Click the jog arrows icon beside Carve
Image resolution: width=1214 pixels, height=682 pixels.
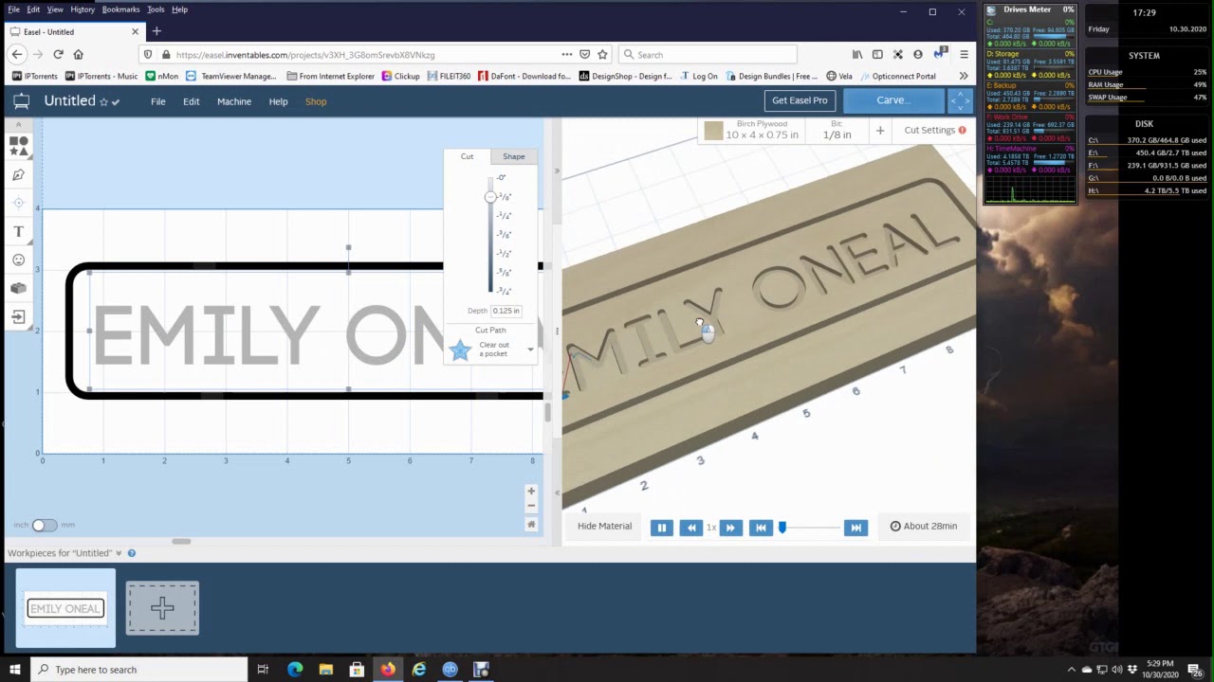960,100
